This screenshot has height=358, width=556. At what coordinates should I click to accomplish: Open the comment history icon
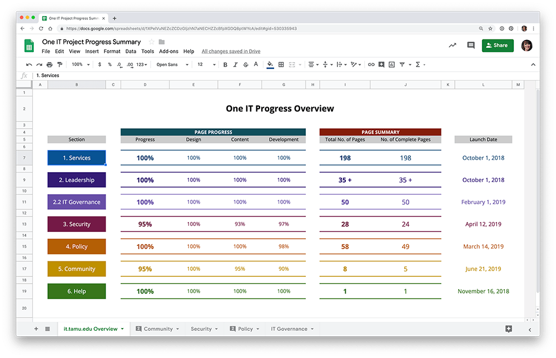tap(471, 46)
